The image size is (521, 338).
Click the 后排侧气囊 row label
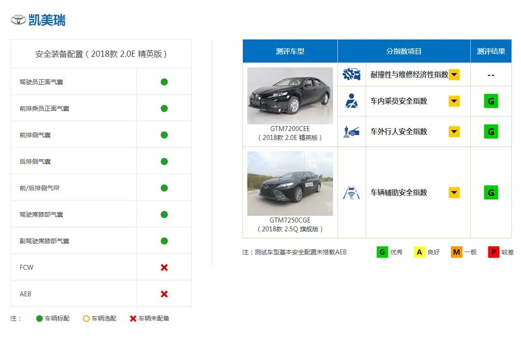35,161
